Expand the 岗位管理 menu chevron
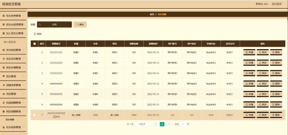The image size is (288, 135). (x=24, y=76)
